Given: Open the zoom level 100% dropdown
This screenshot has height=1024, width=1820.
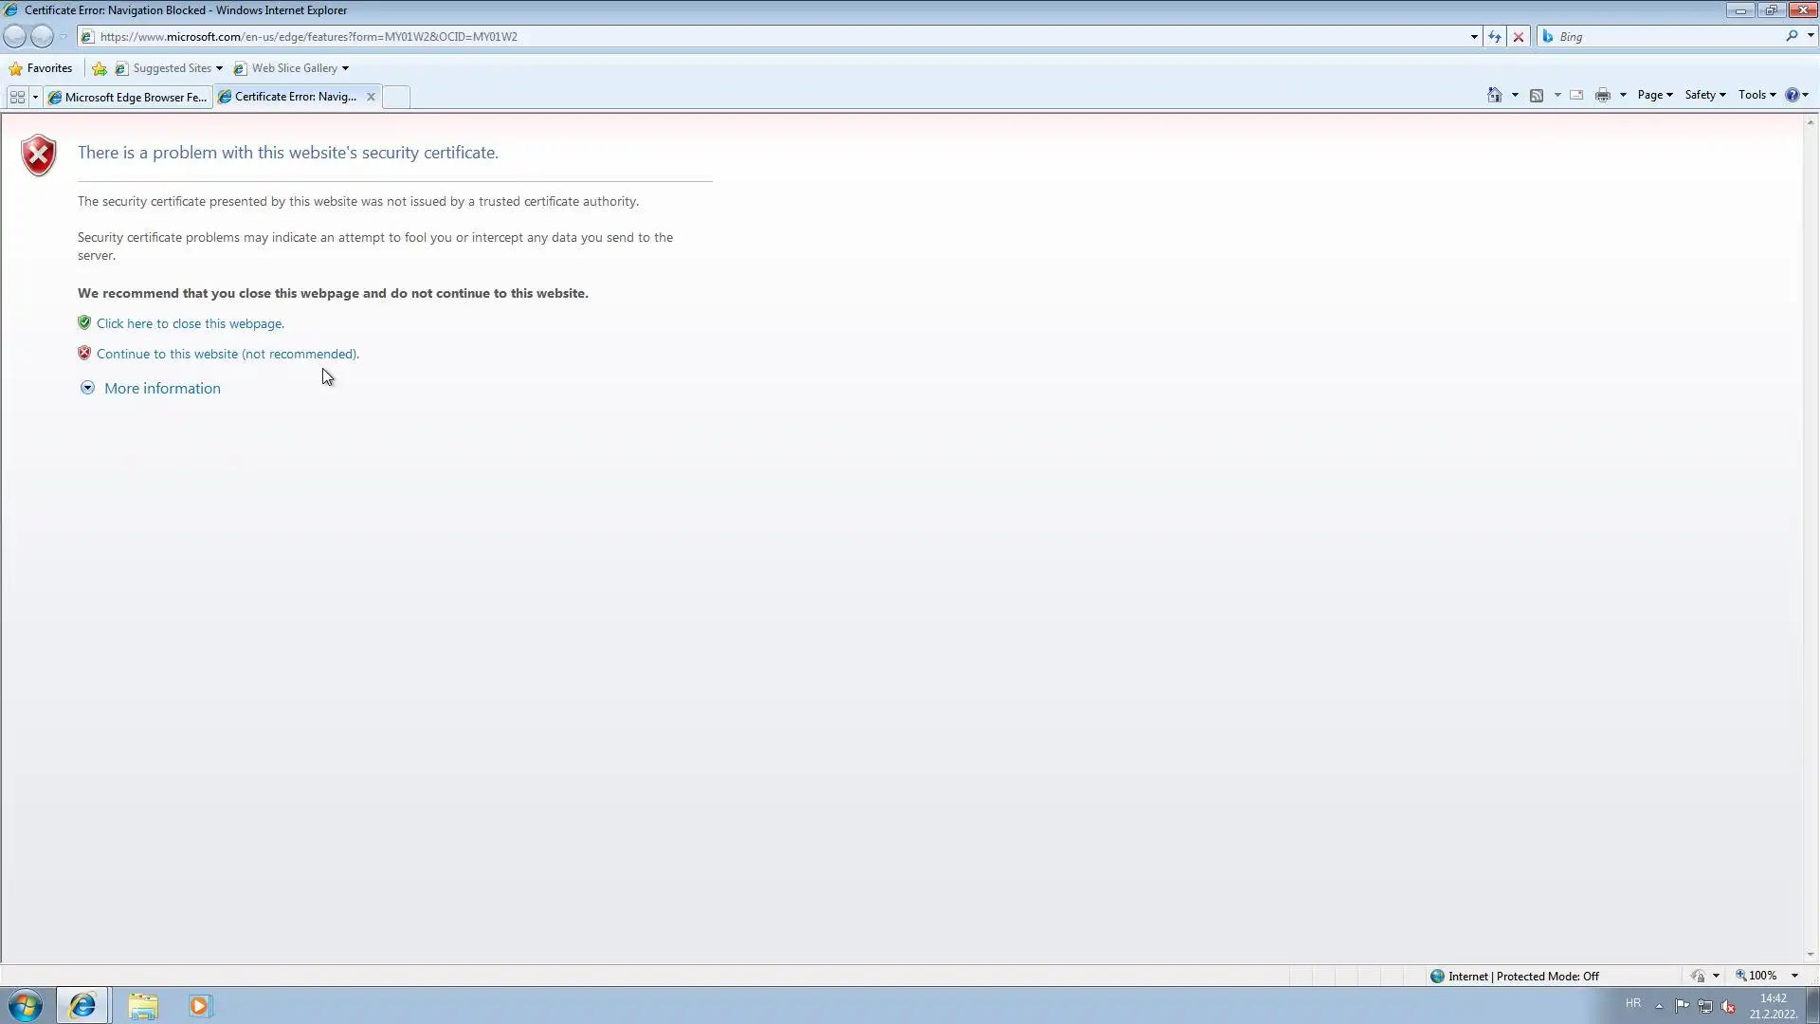Looking at the screenshot, I should (1794, 976).
